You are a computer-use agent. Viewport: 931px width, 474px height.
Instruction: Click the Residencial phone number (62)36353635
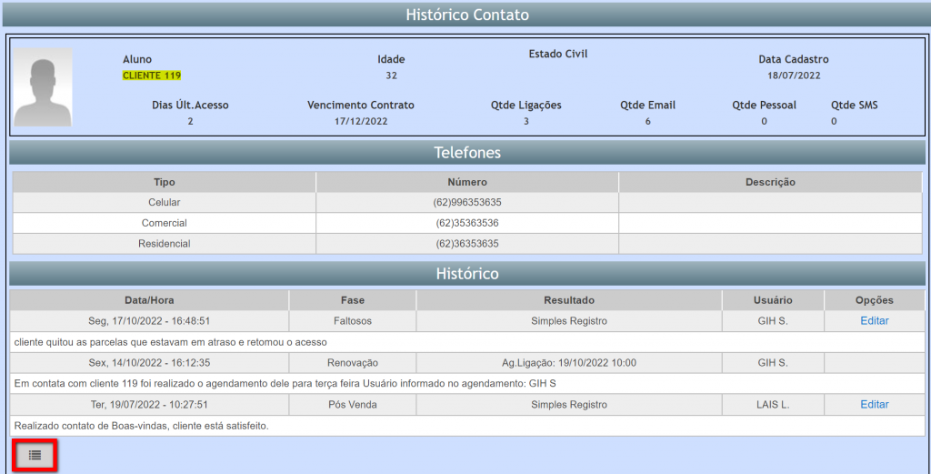[x=467, y=244]
